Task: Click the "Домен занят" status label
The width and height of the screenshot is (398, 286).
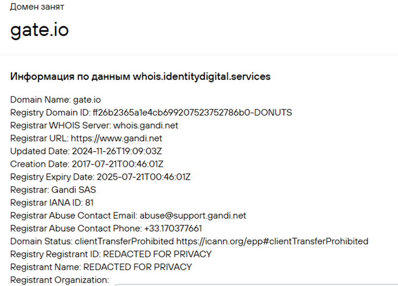Action: tap(37, 7)
